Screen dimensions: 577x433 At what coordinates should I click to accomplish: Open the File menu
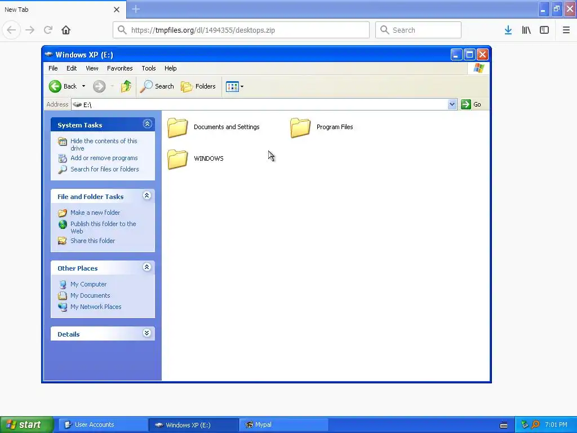click(53, 68)
